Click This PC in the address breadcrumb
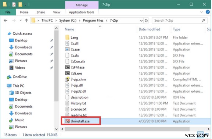This screenshot has width=212, height=139. point(47,21)
